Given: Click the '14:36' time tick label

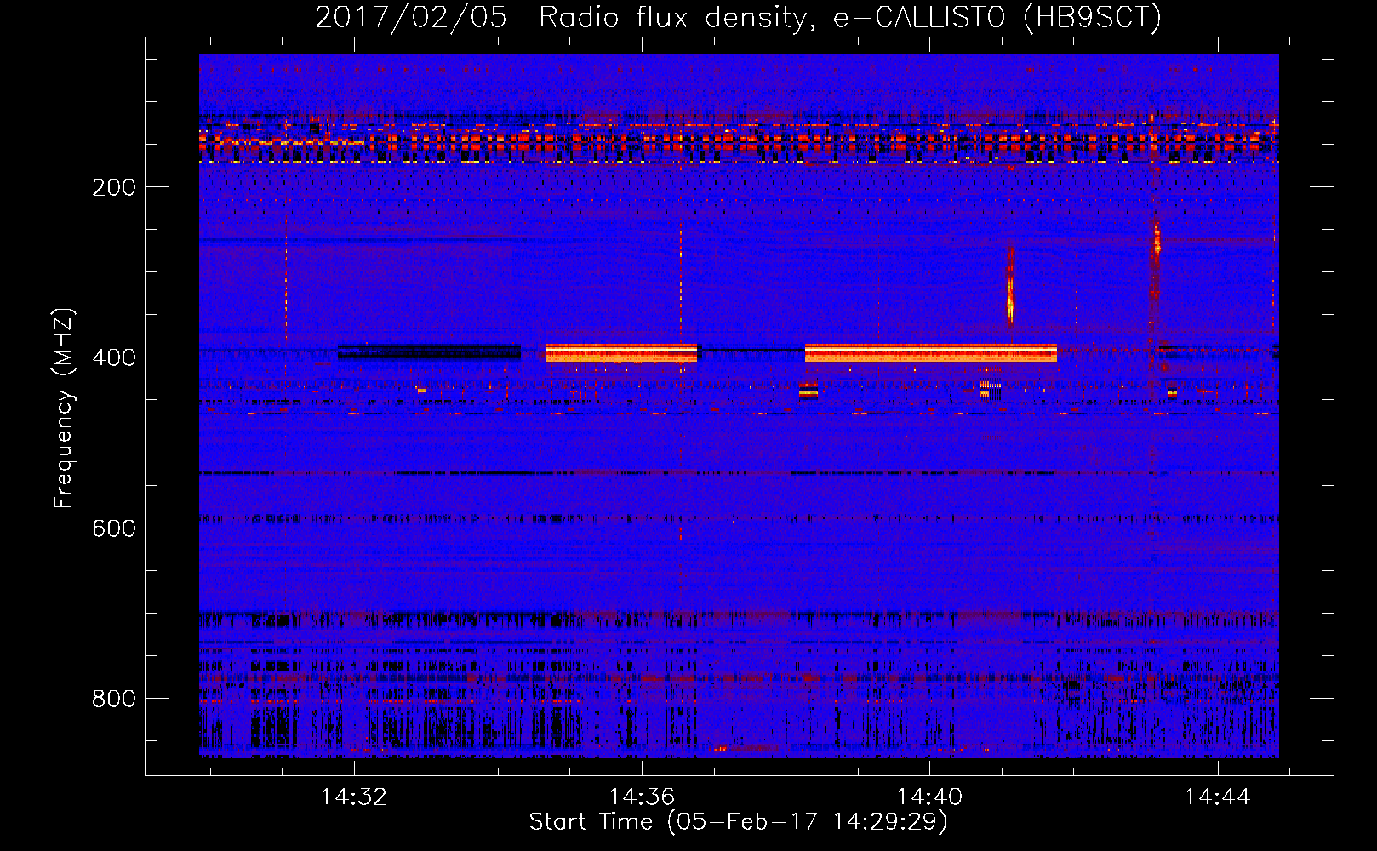Looking at the screenshot, I should point(641,797).
